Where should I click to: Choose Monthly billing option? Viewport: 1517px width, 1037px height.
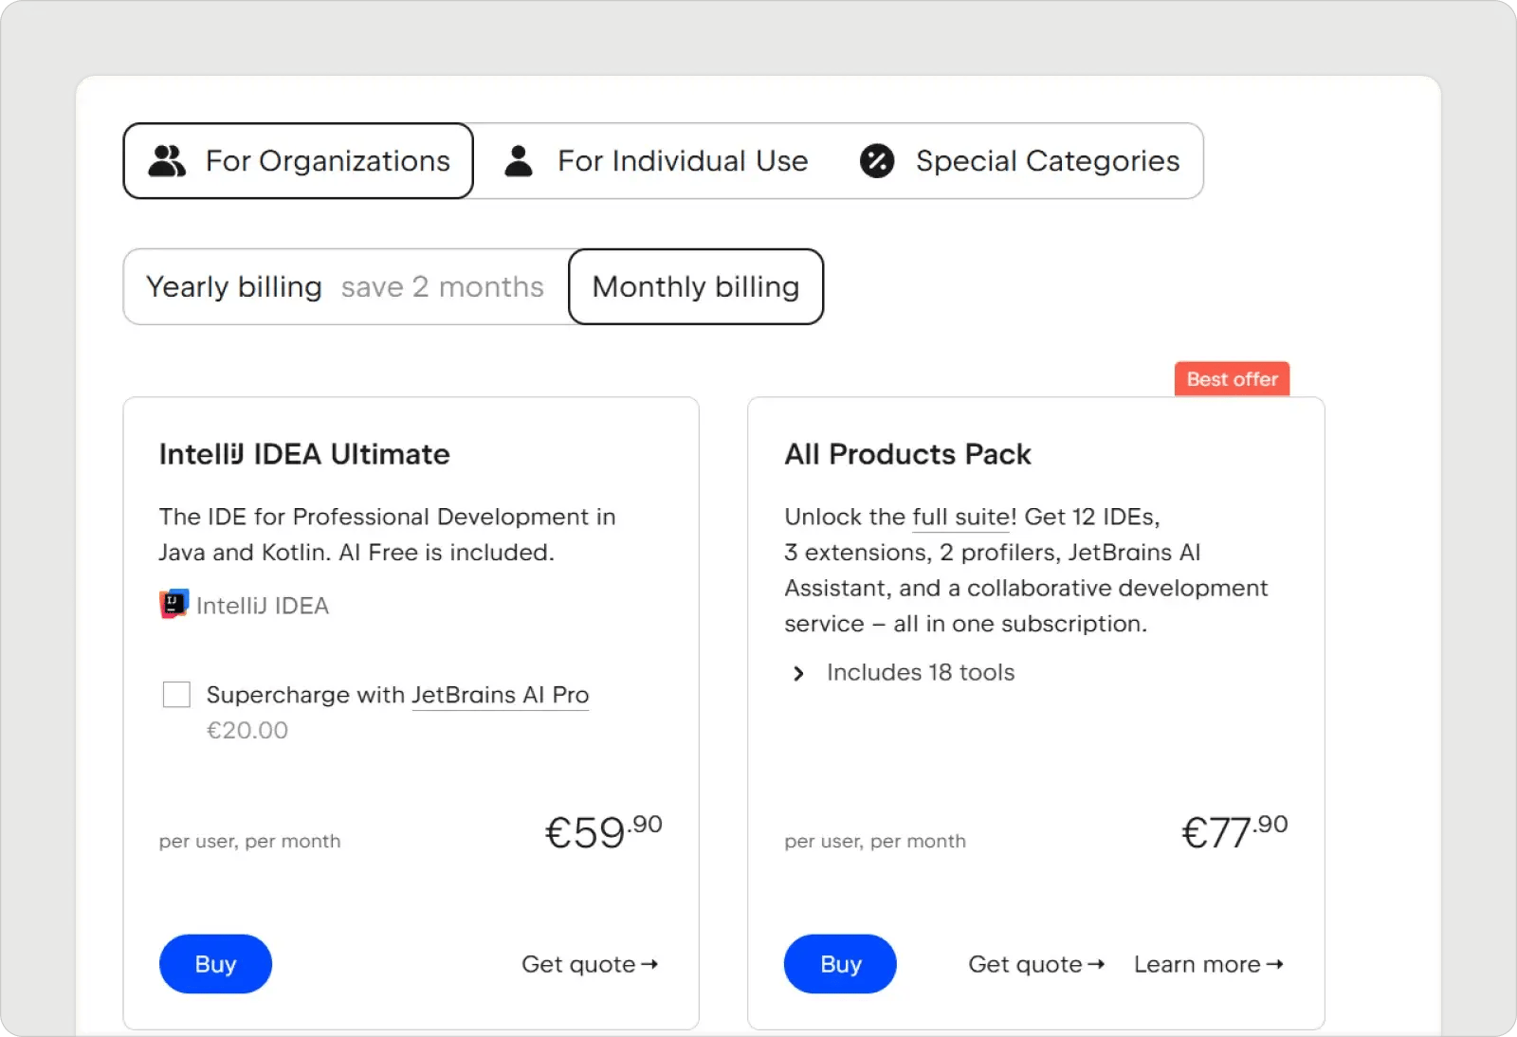(x=696, y=287)
